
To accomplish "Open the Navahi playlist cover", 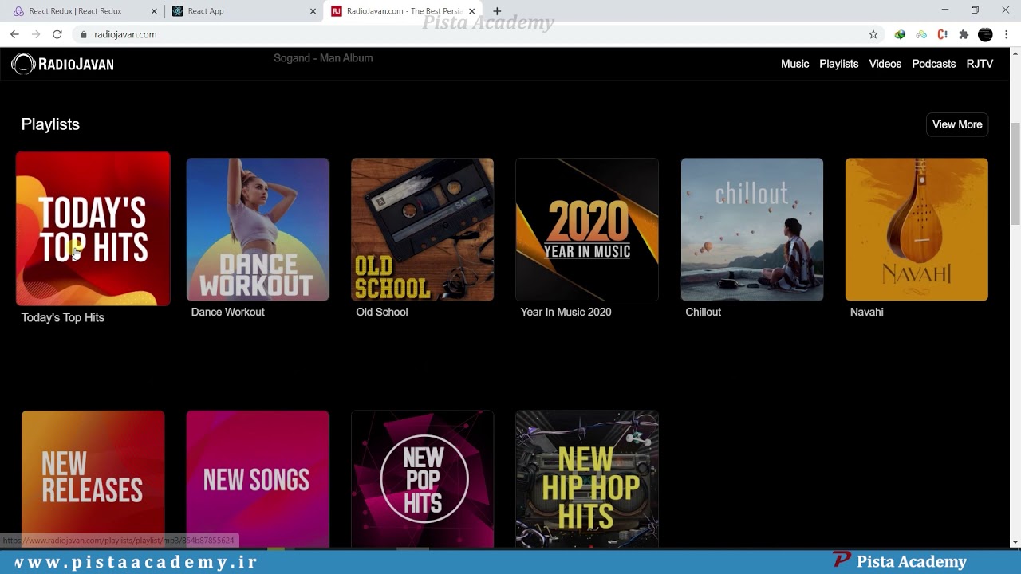I will point(917,230).
